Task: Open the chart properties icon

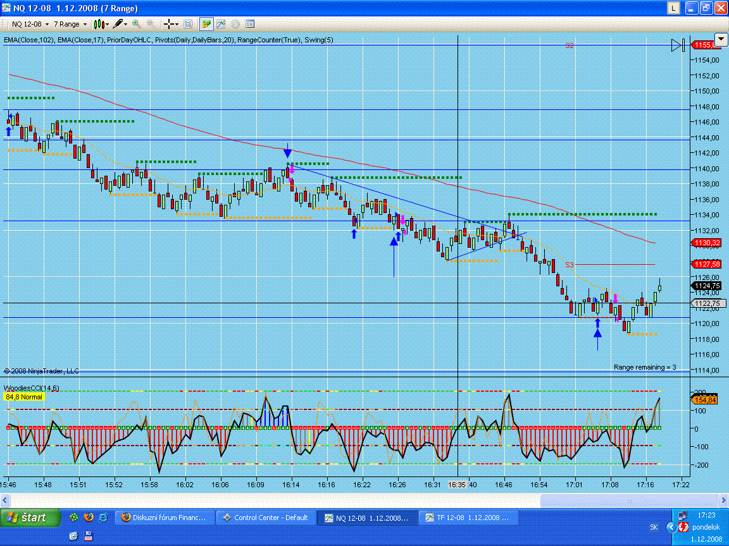Action: pyautogui.click(x=250, y=24)
